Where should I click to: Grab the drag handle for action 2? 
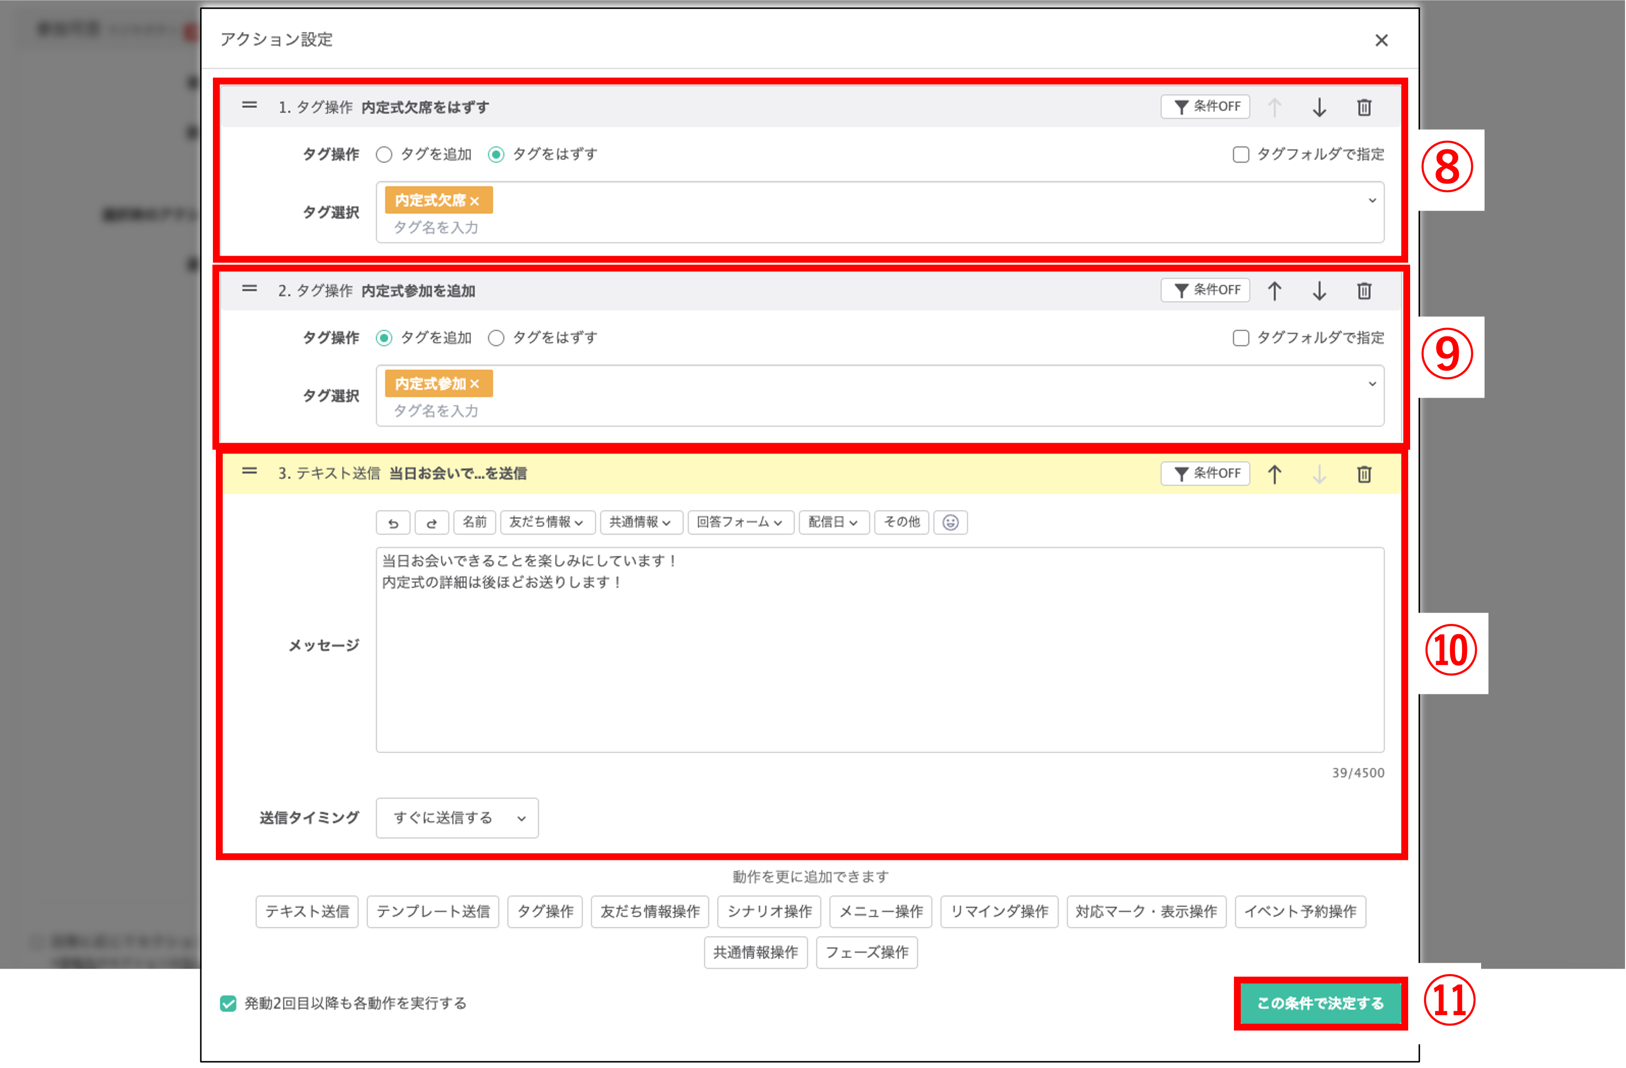coord(249,289)
